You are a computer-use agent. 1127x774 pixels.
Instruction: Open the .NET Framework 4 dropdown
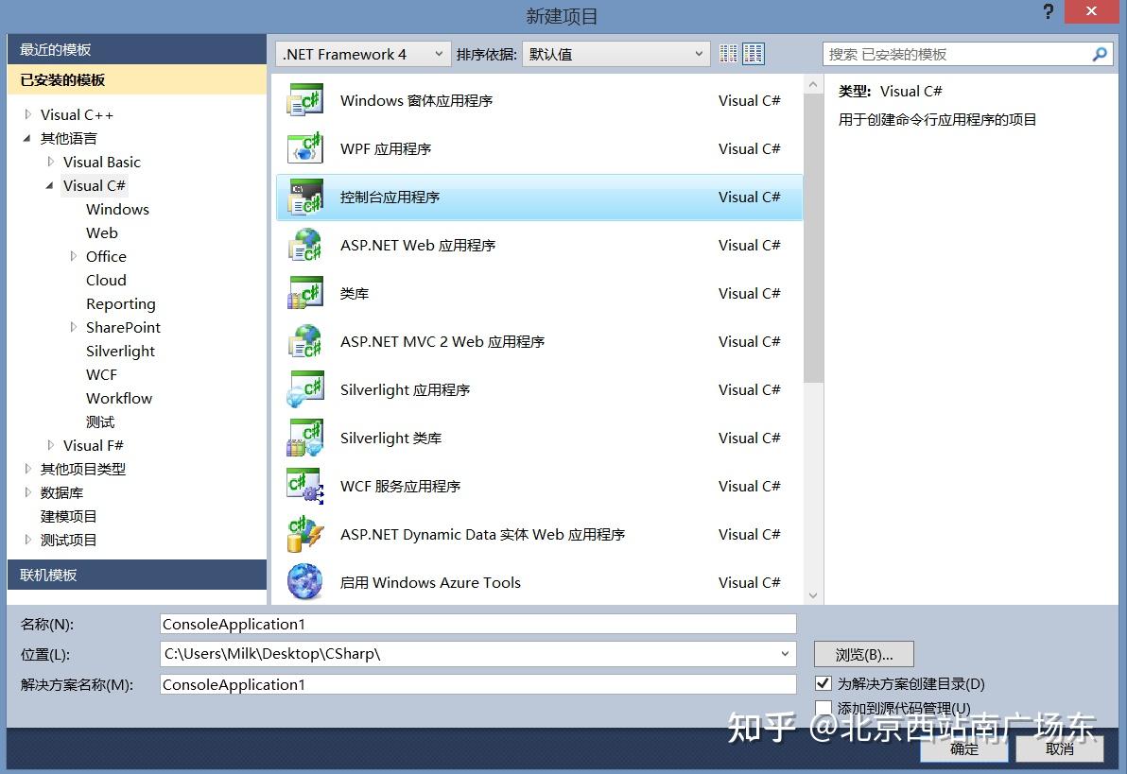pos(363,54)
